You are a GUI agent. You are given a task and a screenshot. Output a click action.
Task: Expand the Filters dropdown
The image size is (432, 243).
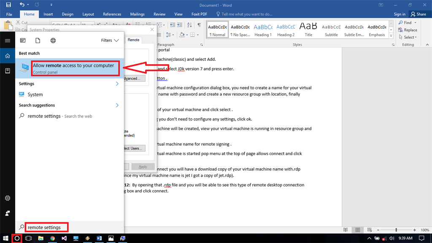click(x=110, y=40)
